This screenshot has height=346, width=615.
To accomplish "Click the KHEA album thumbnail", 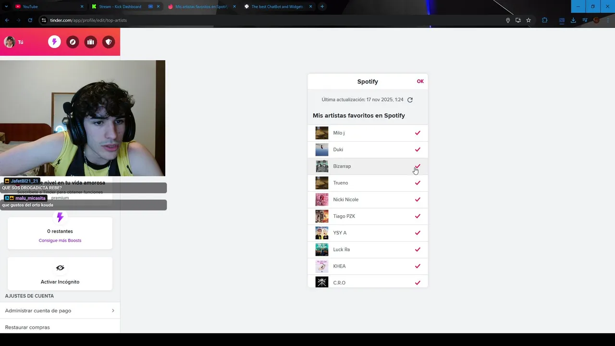I will click(x=322, y=266).
